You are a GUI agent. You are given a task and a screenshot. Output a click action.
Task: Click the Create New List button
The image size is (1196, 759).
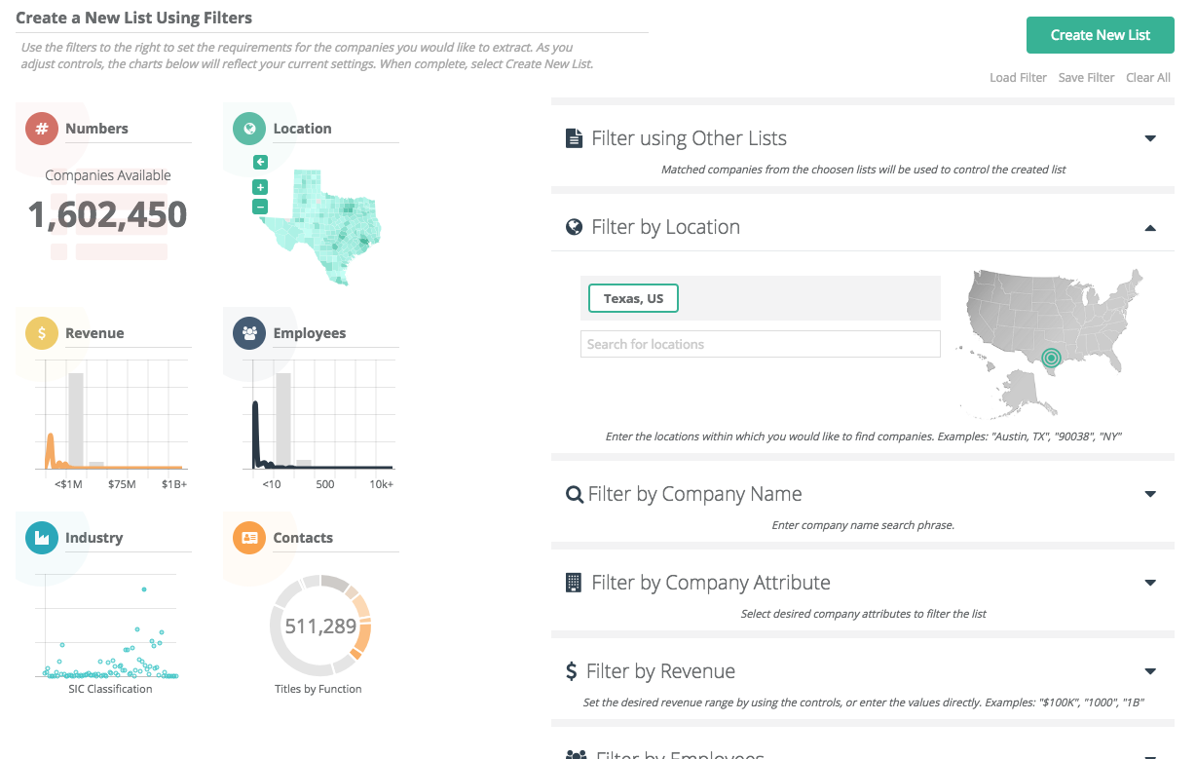[1100, 35]
